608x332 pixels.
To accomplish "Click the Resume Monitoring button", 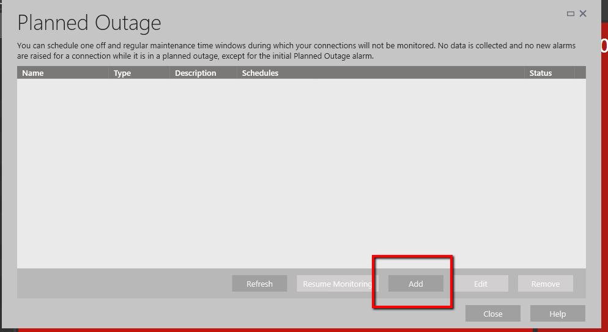I will [x=337, y=284].
